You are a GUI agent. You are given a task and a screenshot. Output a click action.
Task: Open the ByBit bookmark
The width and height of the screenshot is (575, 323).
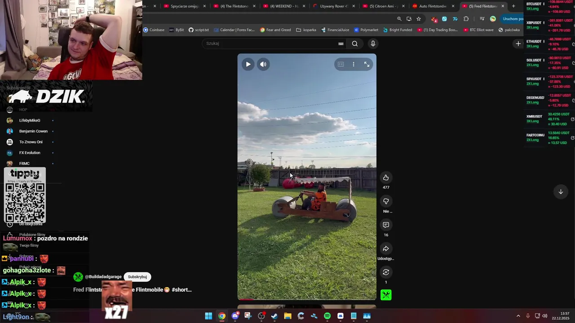tap(177, 30)
